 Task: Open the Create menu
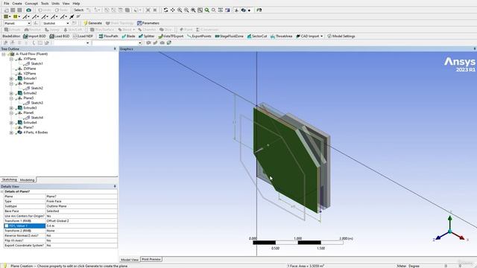[x=17, y=3]
